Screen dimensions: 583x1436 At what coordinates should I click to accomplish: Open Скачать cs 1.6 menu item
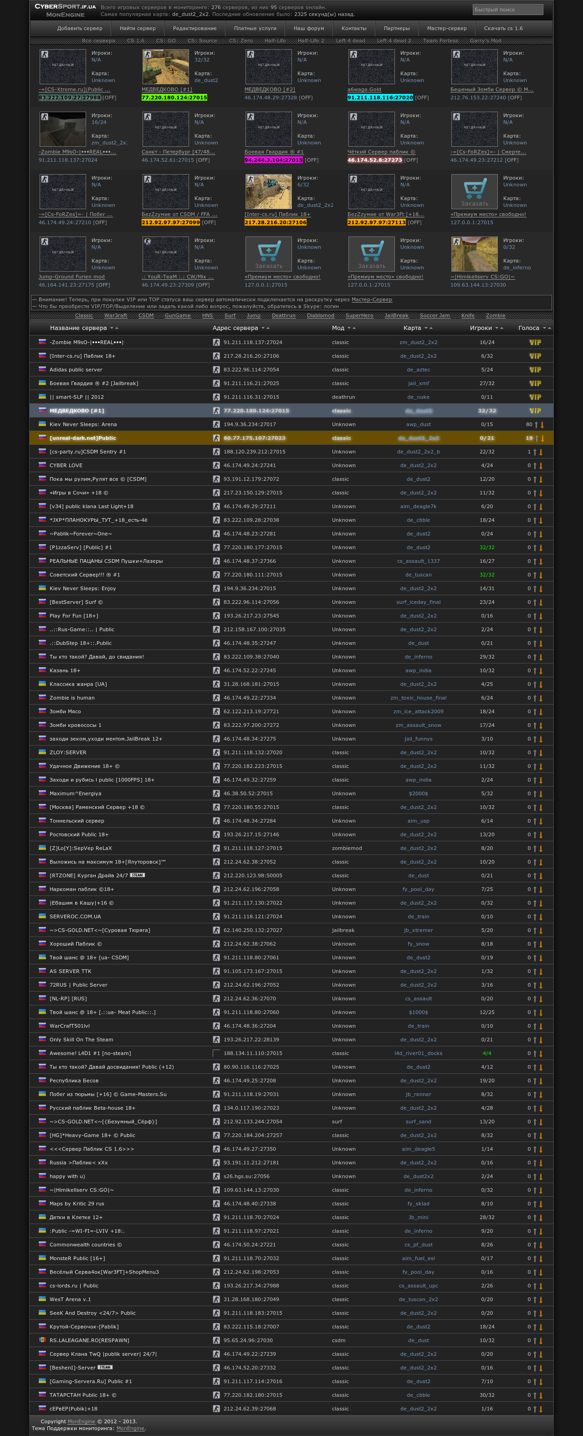point(503,28)
